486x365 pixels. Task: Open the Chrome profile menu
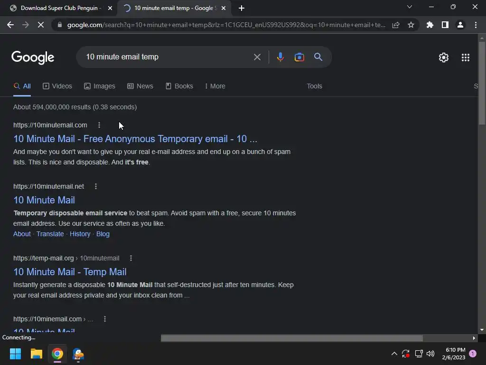(460, 25)
